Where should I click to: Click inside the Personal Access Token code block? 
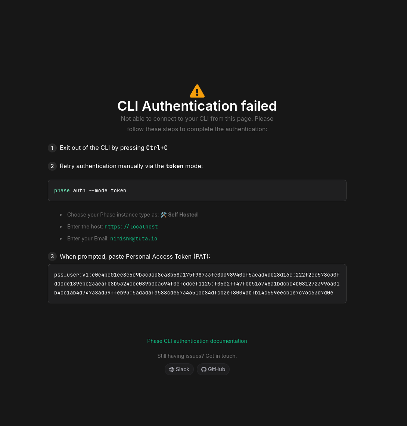point(197,284)
